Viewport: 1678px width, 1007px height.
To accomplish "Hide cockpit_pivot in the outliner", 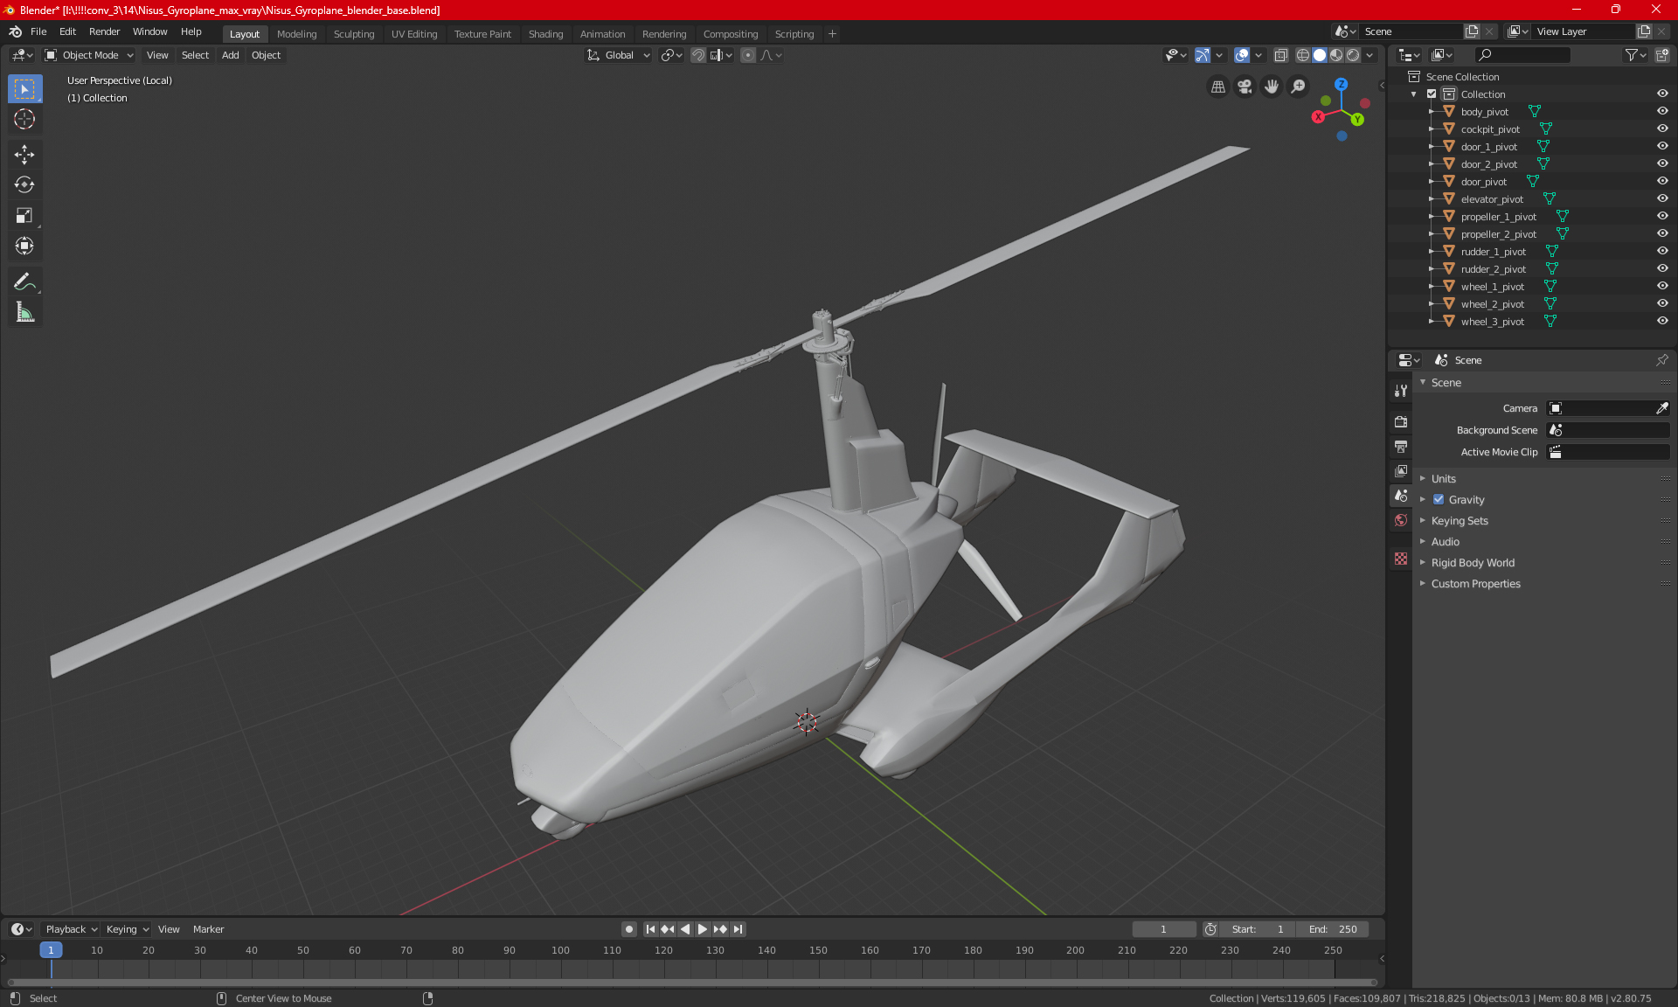I will 1662,128.
